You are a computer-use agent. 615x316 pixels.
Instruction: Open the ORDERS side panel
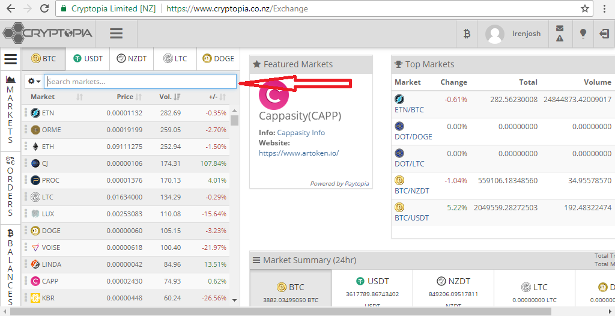coord(11,186)
